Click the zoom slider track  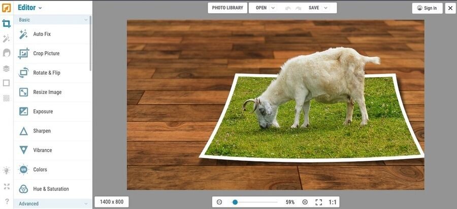[255, 202]
